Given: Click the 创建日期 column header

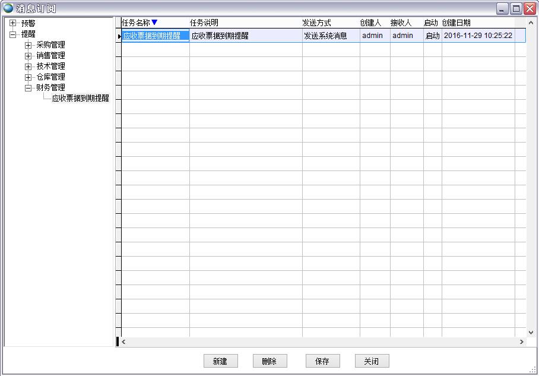Looking at the screenshot, I should click(x=456, y=23).
